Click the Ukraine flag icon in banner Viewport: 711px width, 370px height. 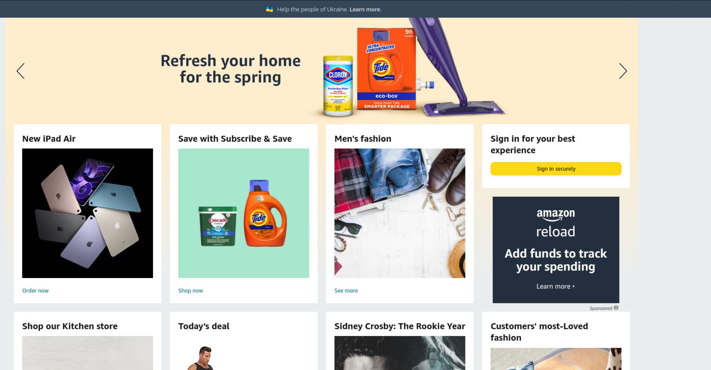(x=270, y=9)
